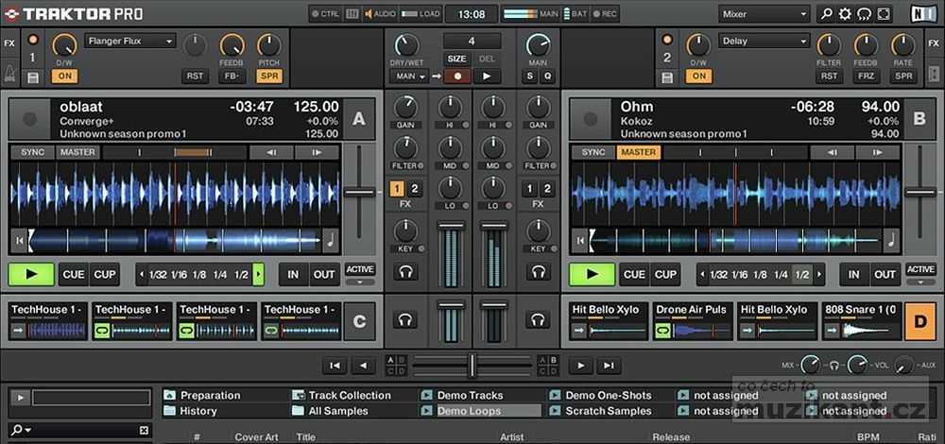
Task: Open loop recorder MAIN source dropdown
Action: point(408,77)
